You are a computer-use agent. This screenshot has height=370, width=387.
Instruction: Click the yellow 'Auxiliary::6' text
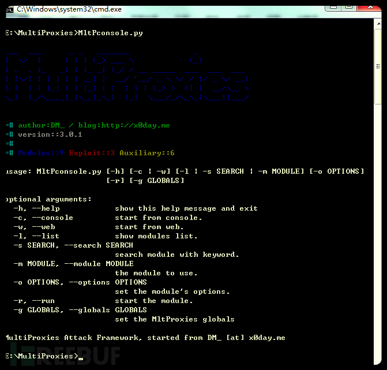click(147, 153)
